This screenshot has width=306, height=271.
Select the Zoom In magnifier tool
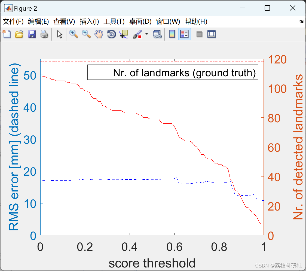coord(74,34)
